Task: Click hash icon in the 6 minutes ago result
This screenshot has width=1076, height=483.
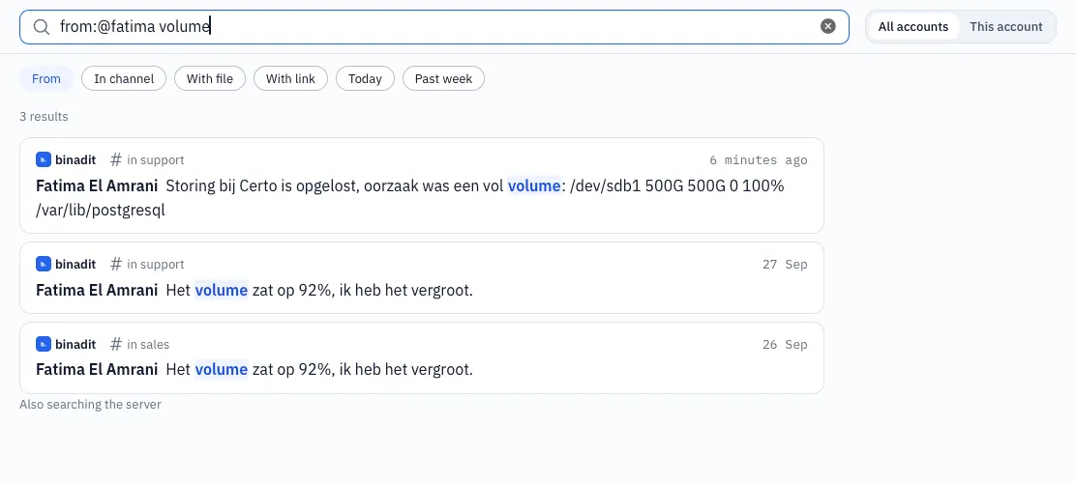Action: 116,159
